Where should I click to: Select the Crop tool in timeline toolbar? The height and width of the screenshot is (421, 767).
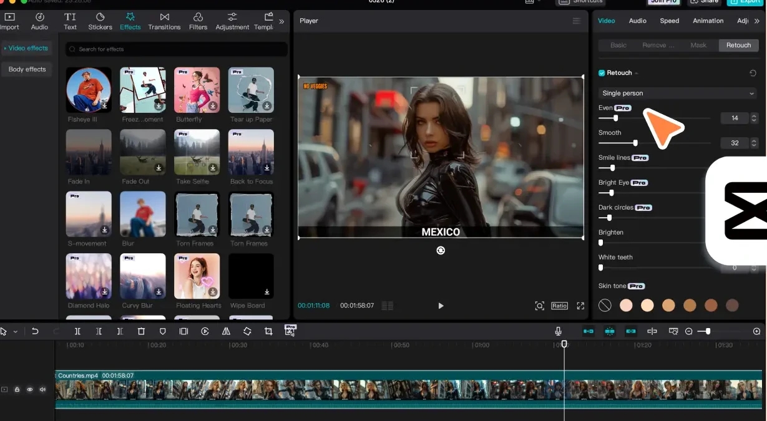(268, 332)
